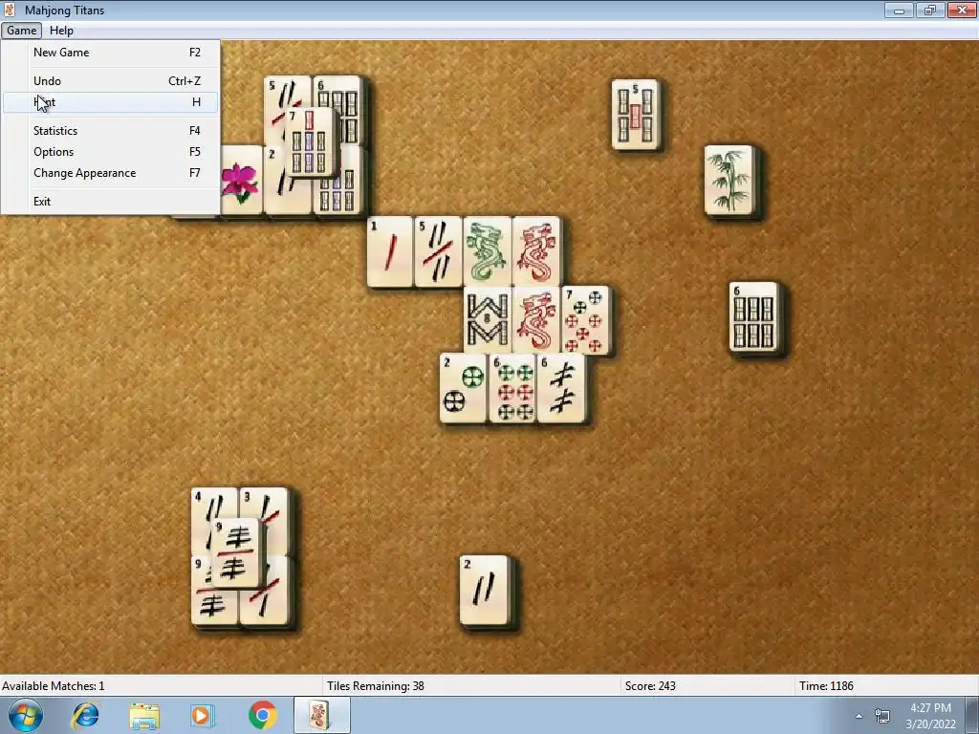This screenshot has width=979, height=734.
Task: Select the pink flower tile
Action: pyautogui.click(x=241, y=181)
